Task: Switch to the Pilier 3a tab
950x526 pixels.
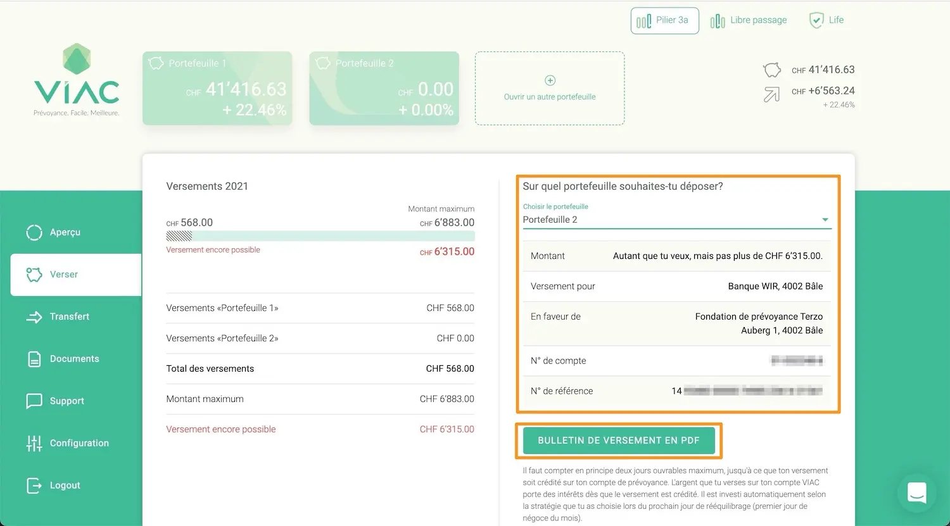Action: point(665,20)
